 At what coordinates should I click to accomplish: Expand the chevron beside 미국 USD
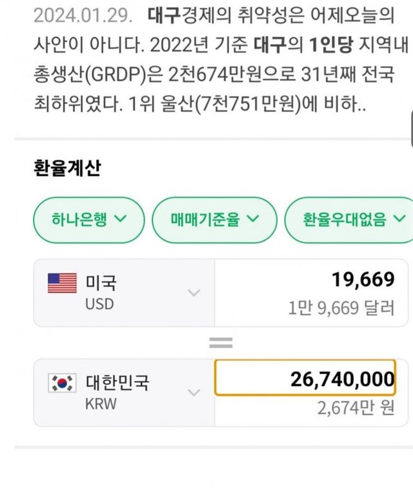click(194, 292)
